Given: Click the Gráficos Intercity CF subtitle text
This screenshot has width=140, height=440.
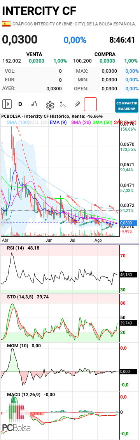Looking at the screenshot, I should (74, 24).
